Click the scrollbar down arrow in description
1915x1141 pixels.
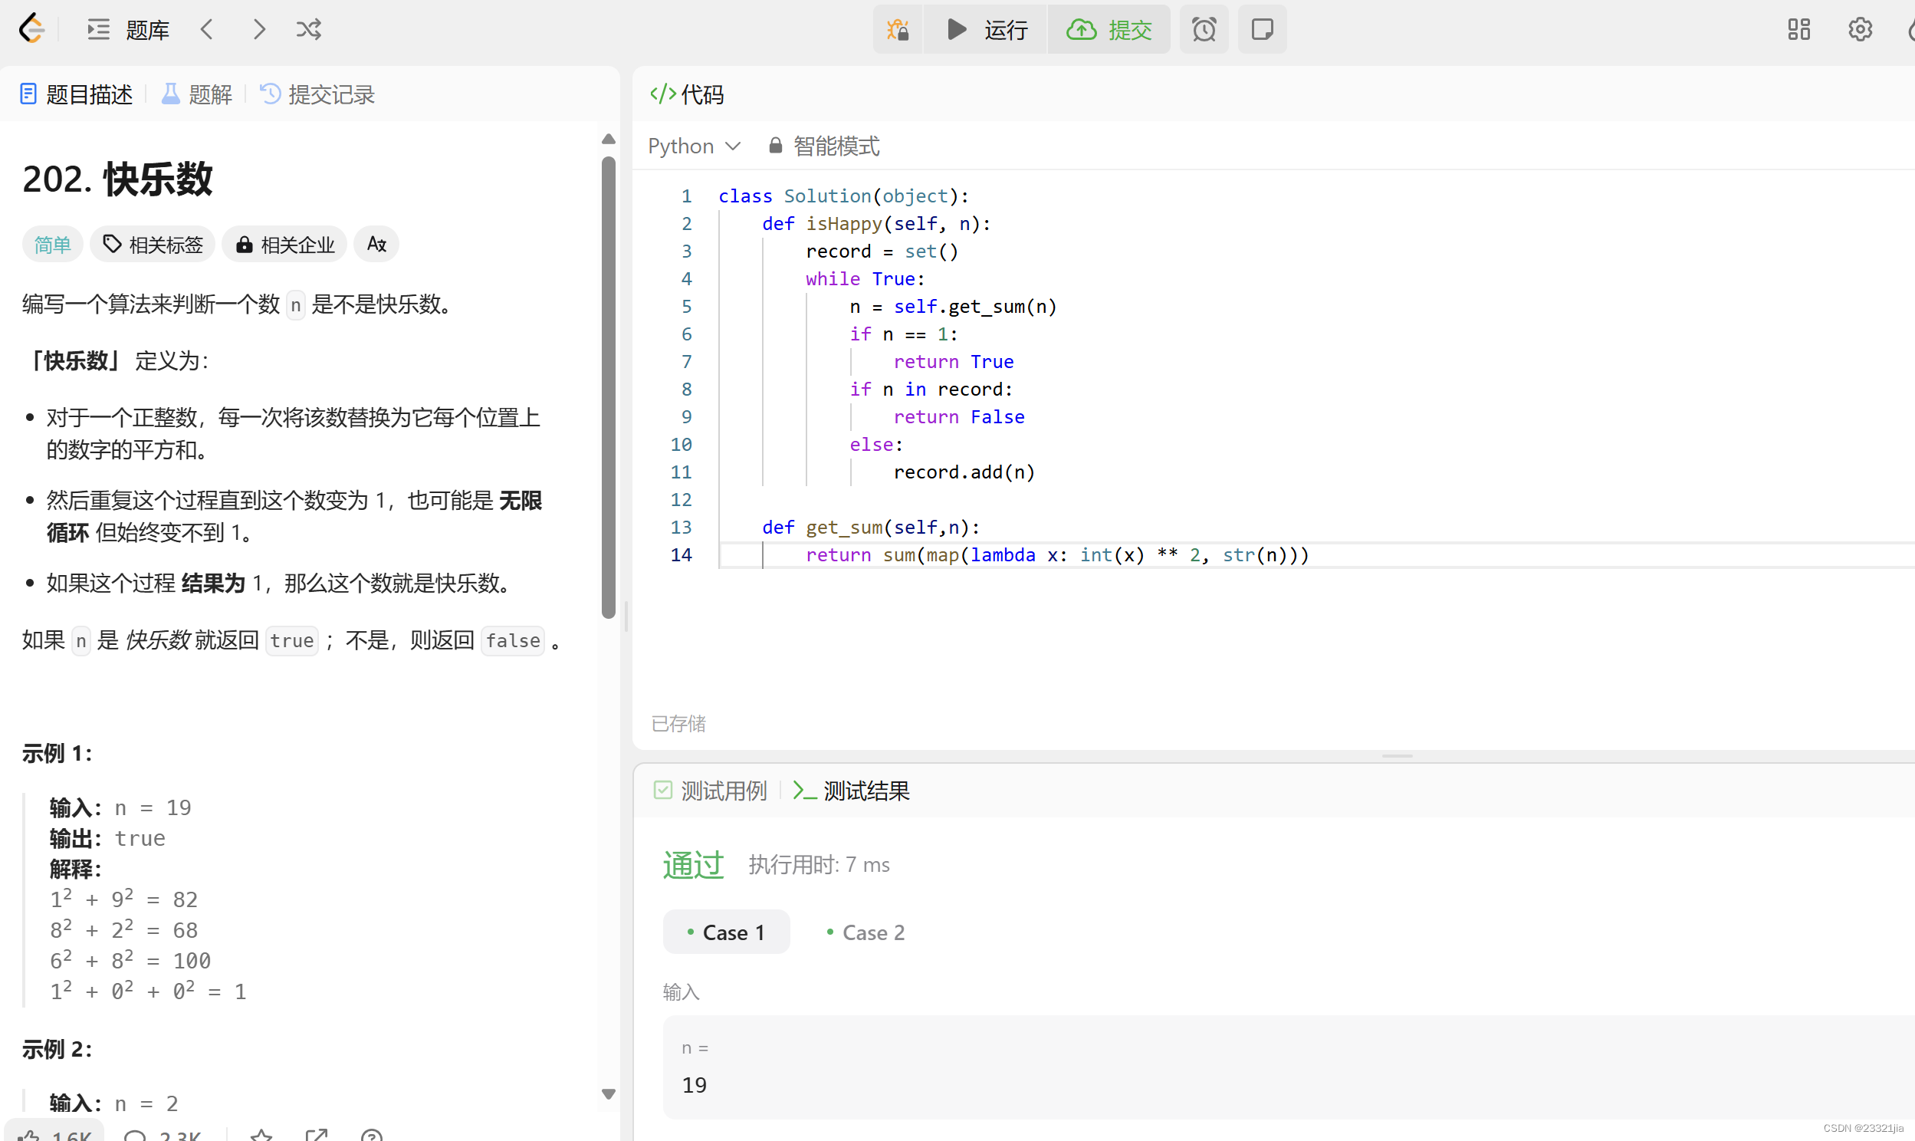(x=609, y=1093)
